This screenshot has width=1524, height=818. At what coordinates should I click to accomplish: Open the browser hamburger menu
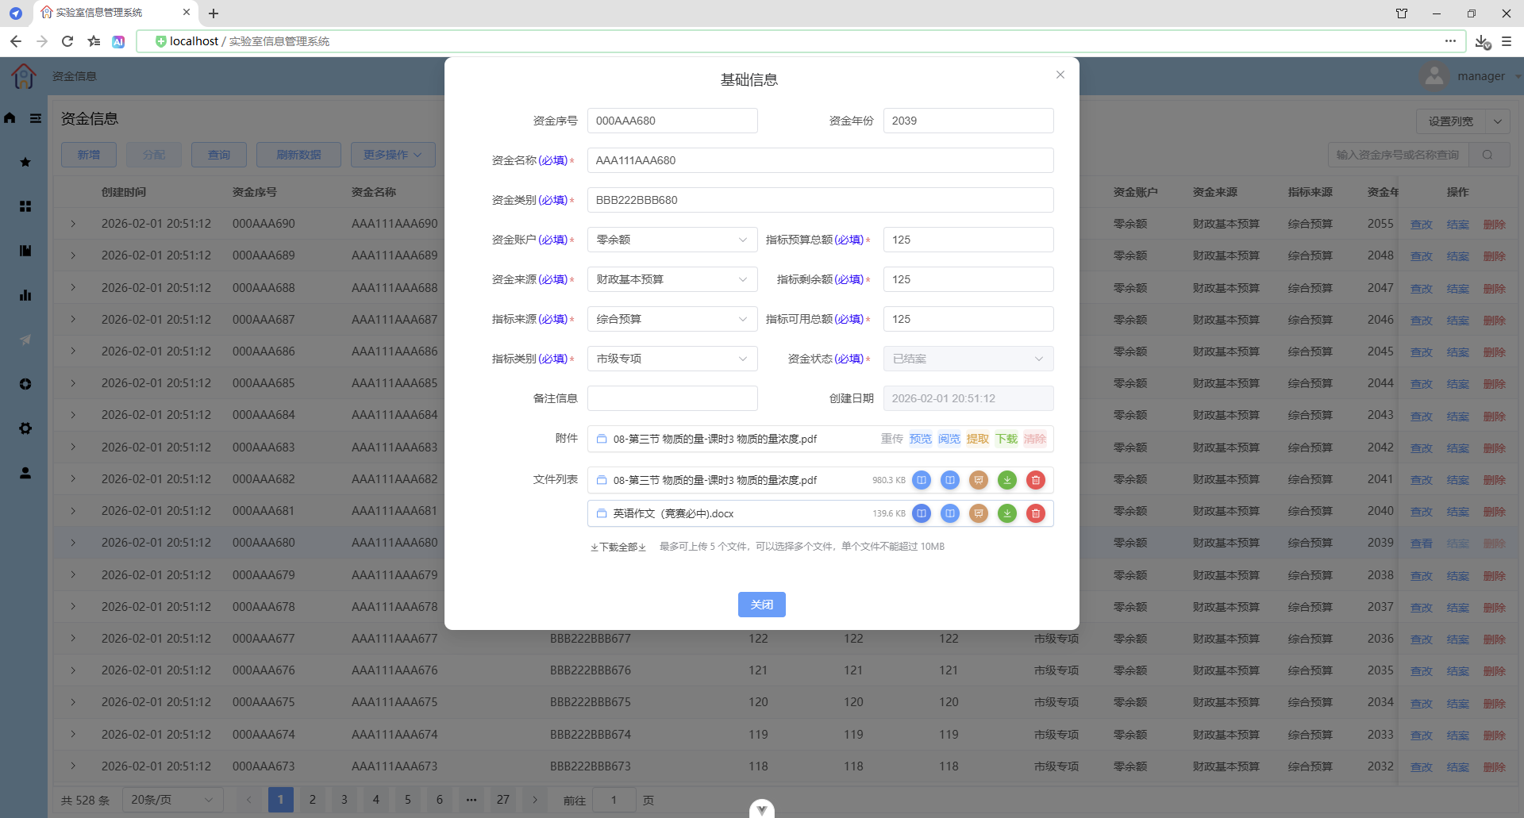pos(1507,41)
